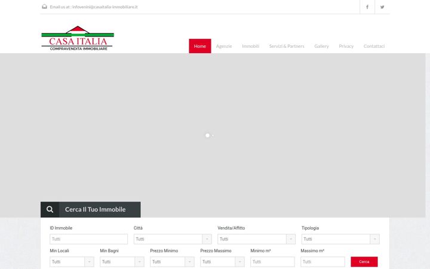Screen dimensions: 430x269
Task: Focus the ID Immobile input field
Action: coord(88,239)
